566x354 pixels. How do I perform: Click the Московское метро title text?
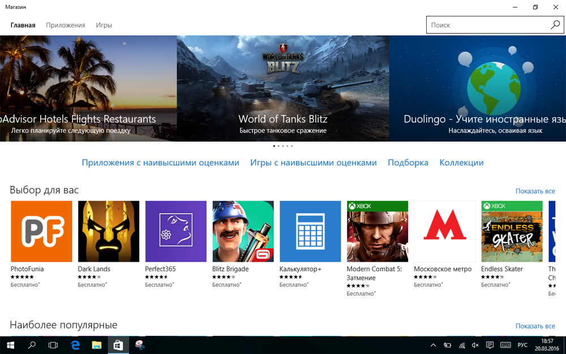pos(443,268)
